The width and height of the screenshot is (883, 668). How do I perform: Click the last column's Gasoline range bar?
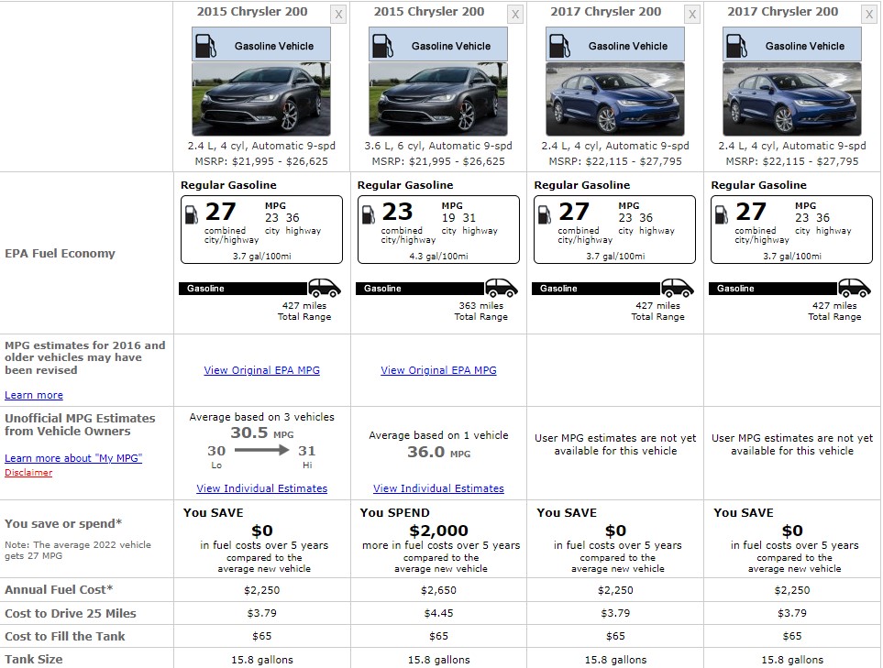773,288
